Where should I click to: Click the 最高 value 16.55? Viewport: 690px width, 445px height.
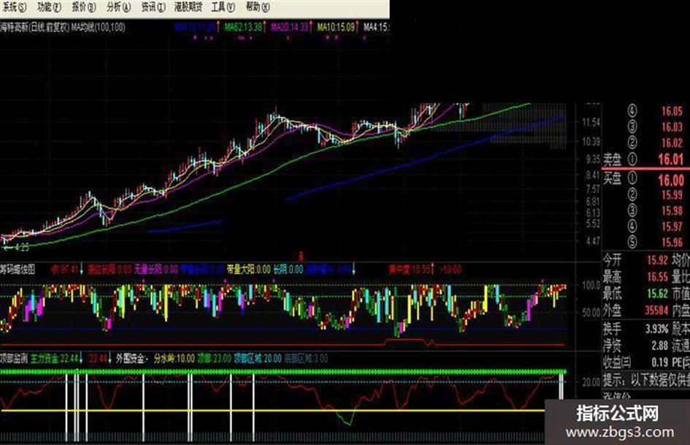pyautogui.click(x=657, y=277)
